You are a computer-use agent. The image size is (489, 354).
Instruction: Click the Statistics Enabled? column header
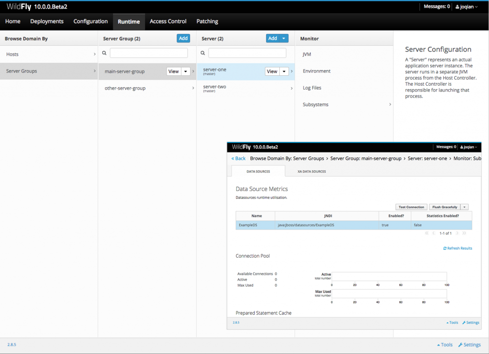coord(443,216)
